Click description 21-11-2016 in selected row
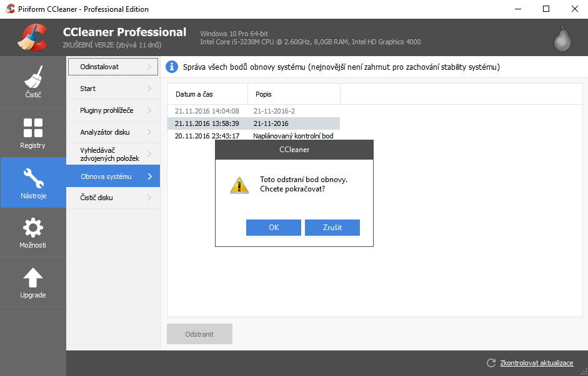This screenshot has height=376, width=588. [271, 123]
